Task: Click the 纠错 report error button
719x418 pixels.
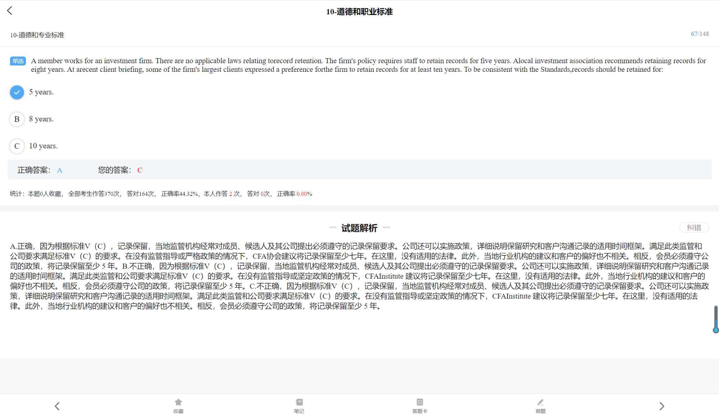Action: click(694, 228)
